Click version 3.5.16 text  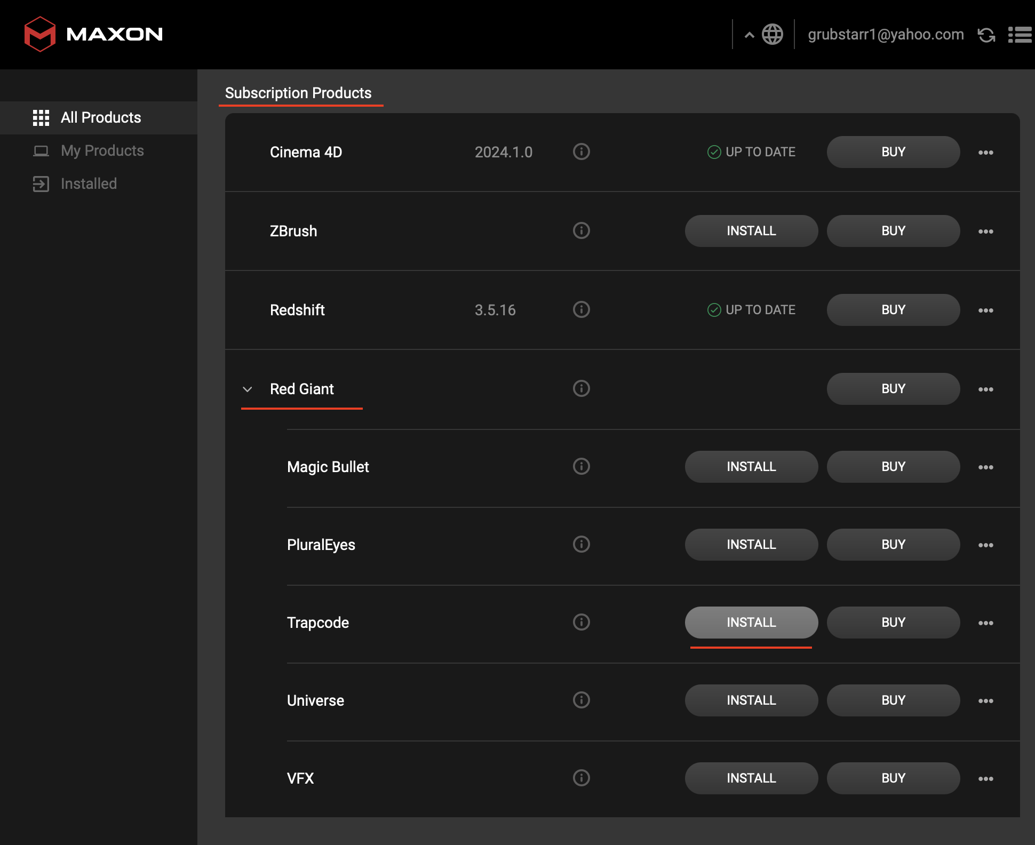pyautogui.click(x=495, y=310)
